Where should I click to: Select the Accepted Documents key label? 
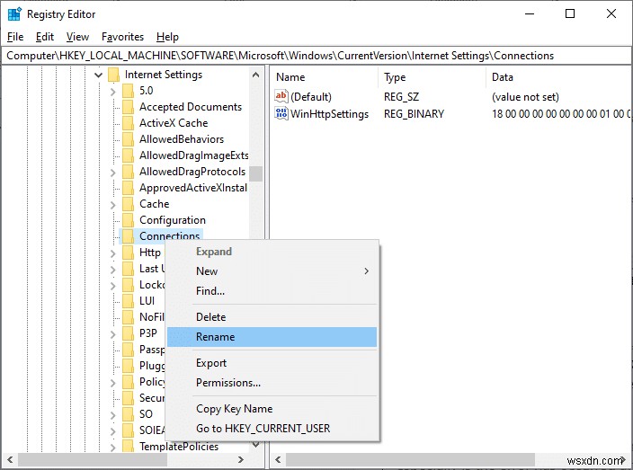pyautogui.click(x=191, y=107)
